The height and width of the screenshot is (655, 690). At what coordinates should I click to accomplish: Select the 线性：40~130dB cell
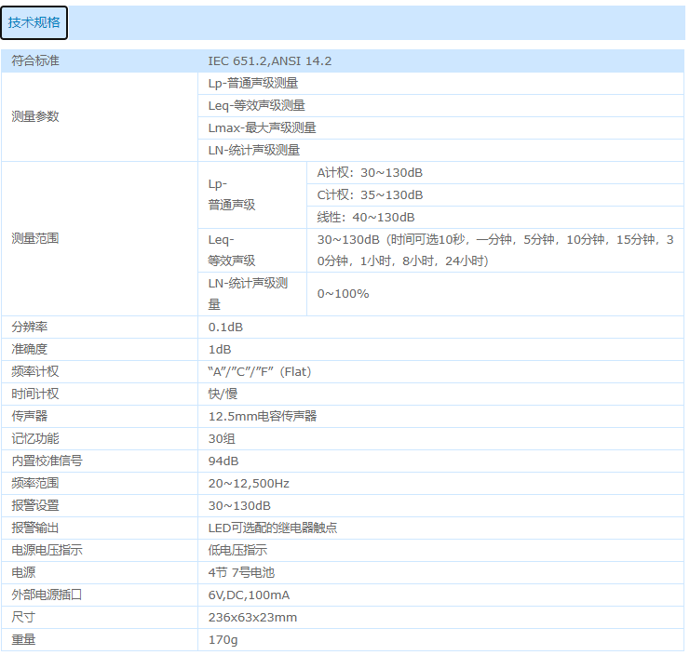(366, 217)
